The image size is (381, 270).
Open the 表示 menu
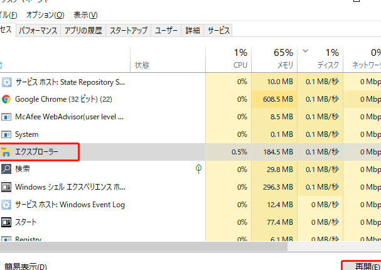[x=85, y=14]
